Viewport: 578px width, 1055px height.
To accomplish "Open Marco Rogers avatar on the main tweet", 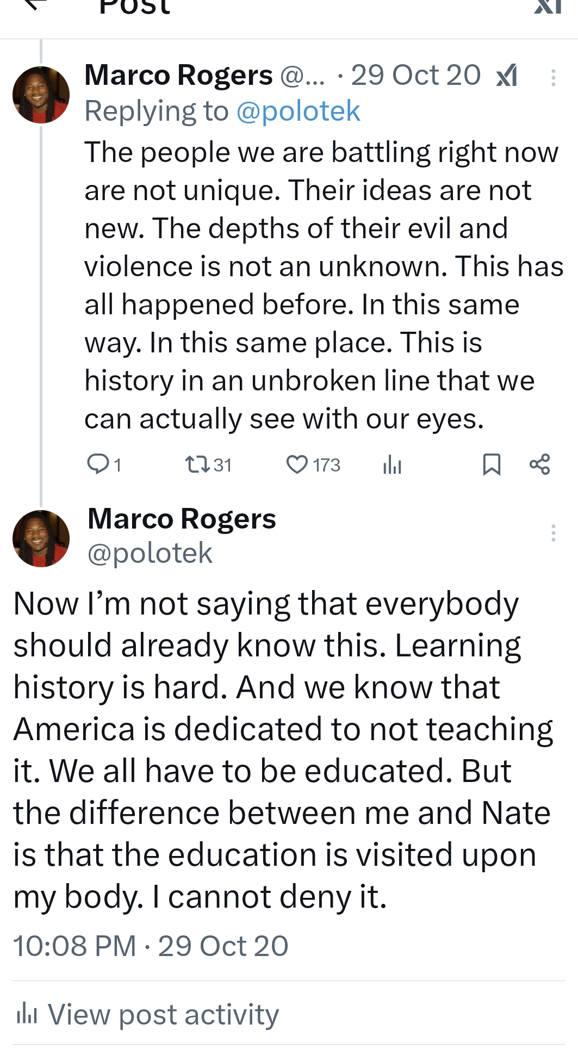I will [41, 538].
